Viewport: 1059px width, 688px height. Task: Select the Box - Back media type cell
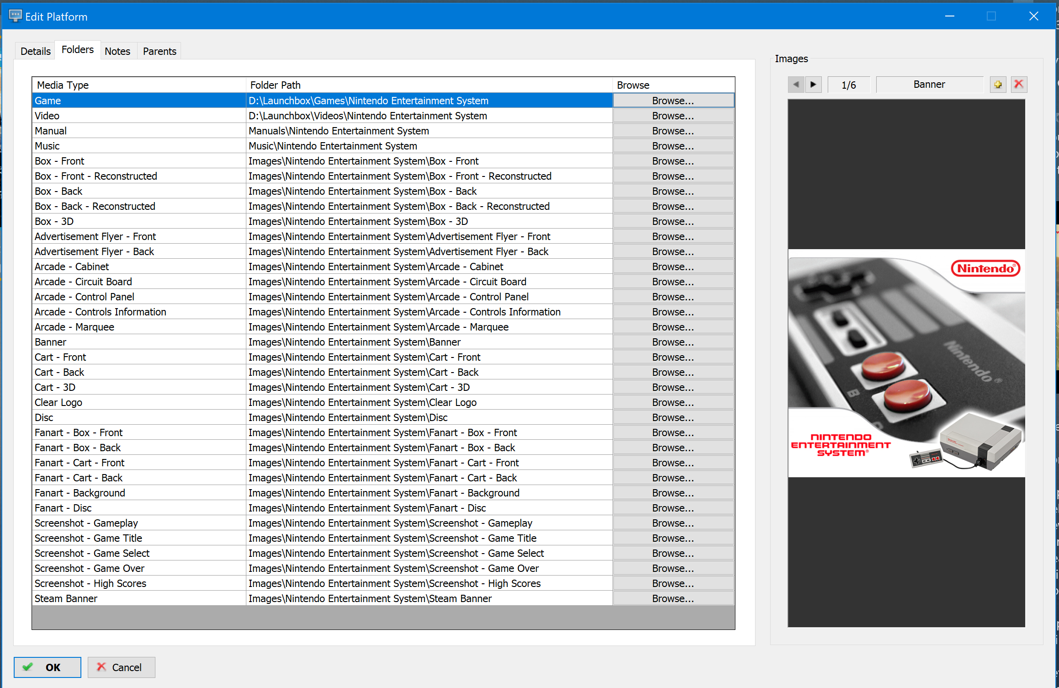coord(139,191)
